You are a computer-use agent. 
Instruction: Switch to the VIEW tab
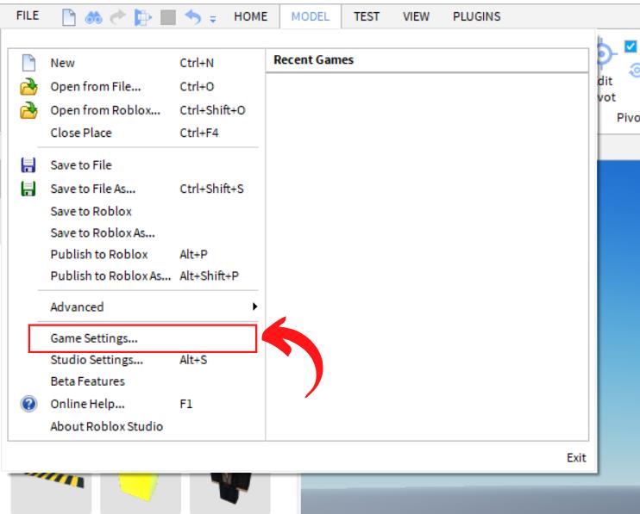[416, 16]
